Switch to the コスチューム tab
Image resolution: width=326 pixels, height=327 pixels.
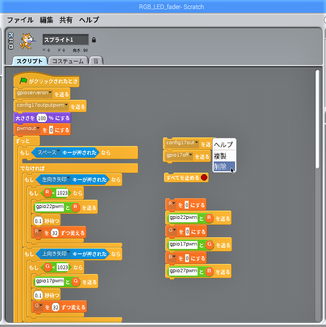(x=68, y=61)
